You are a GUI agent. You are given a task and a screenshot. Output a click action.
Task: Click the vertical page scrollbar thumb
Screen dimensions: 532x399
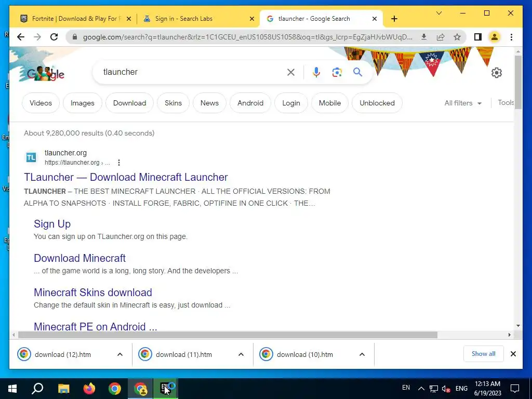point(518,83)
